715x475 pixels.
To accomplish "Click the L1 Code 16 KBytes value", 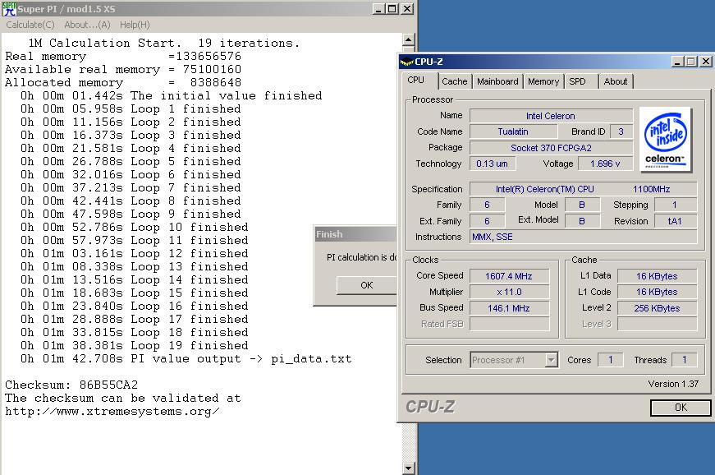I will point(657,292).
